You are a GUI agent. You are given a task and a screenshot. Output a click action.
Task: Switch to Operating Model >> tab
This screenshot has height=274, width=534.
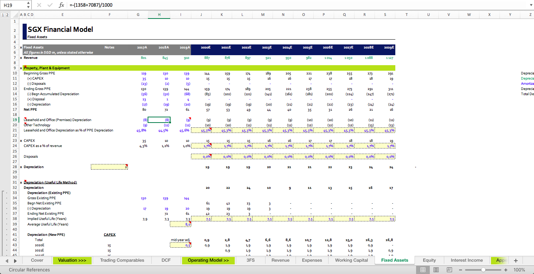tap(208, 260)
